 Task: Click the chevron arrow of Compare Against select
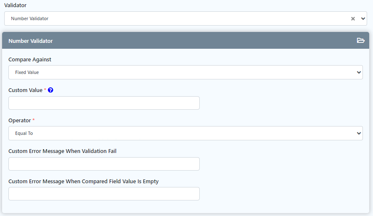[359, 72]
